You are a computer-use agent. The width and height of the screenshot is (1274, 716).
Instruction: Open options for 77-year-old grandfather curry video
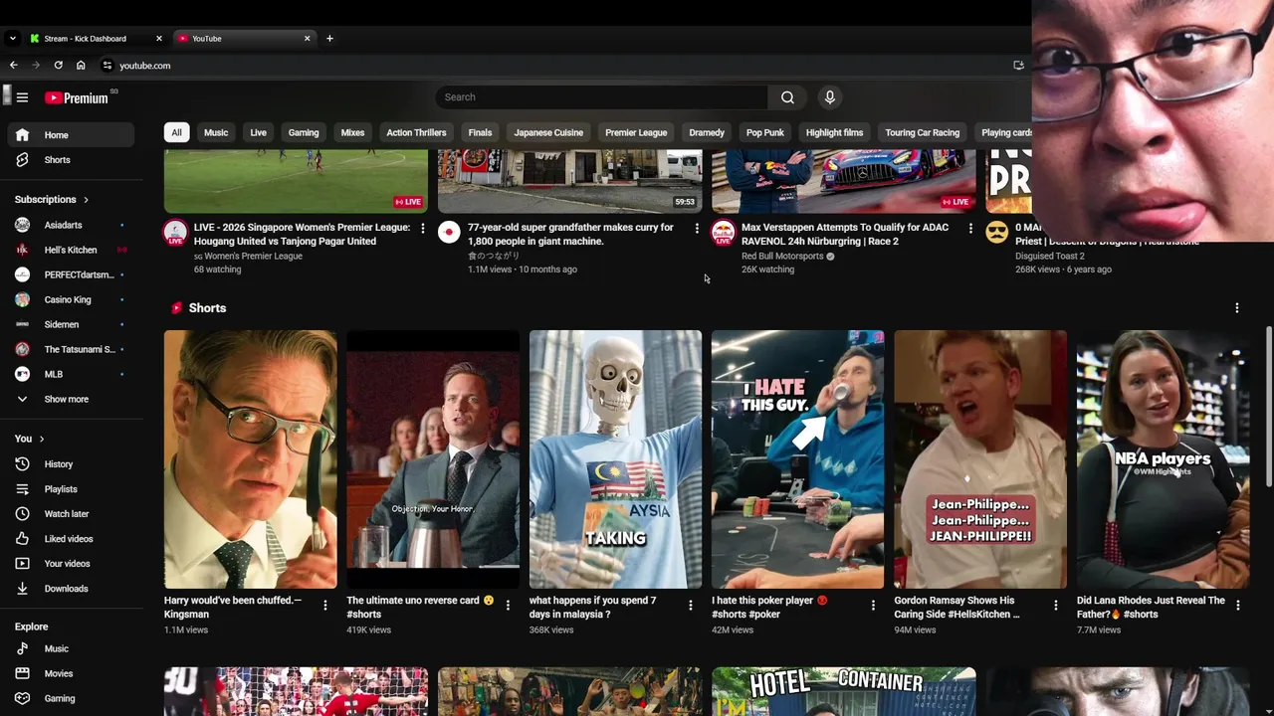point(697,229)
